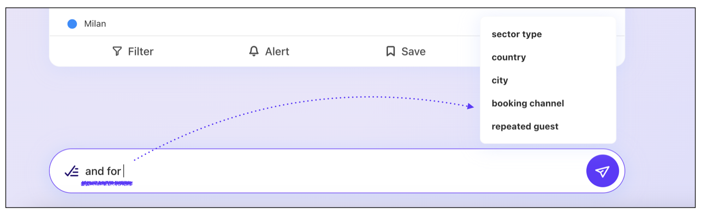This screenshot has height=217, width=703.
Task: Click the Save button text
Action: click(413, 52)
